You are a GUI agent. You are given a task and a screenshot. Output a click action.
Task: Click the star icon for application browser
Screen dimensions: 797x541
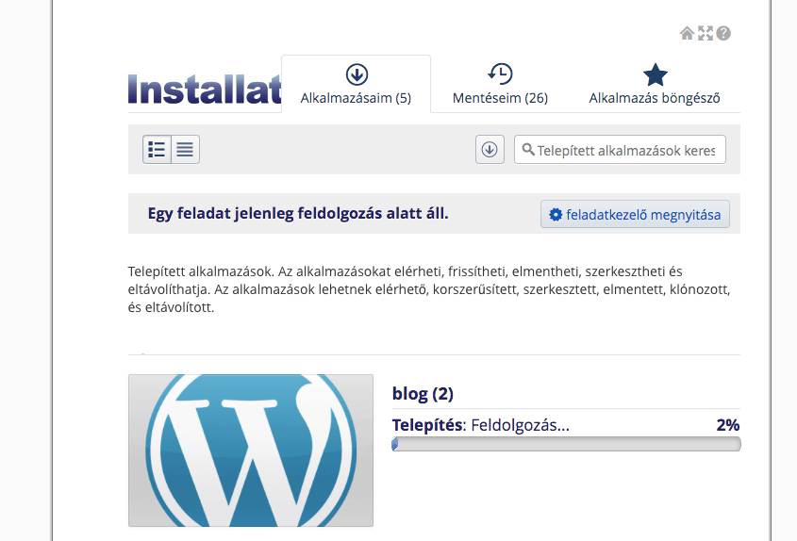pyautogui.click(x=656, y=74)
